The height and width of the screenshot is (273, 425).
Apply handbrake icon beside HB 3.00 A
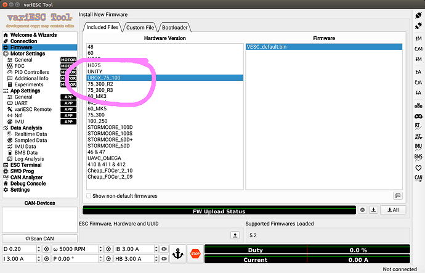(164, 259)
